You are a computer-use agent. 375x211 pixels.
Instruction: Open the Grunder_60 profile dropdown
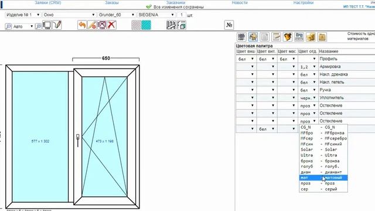(117, 15)
